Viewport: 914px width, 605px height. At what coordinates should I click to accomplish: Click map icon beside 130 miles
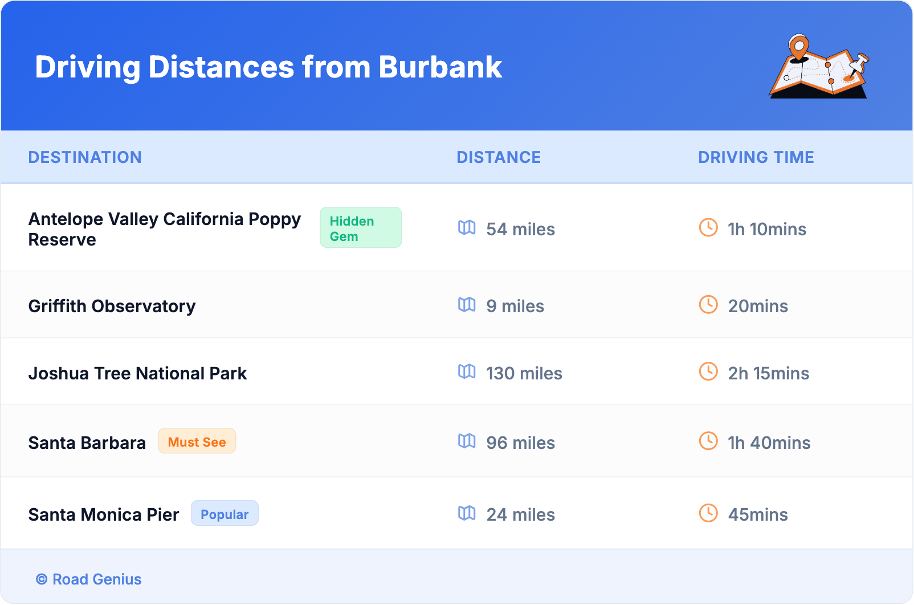click(x=467, y=372)
